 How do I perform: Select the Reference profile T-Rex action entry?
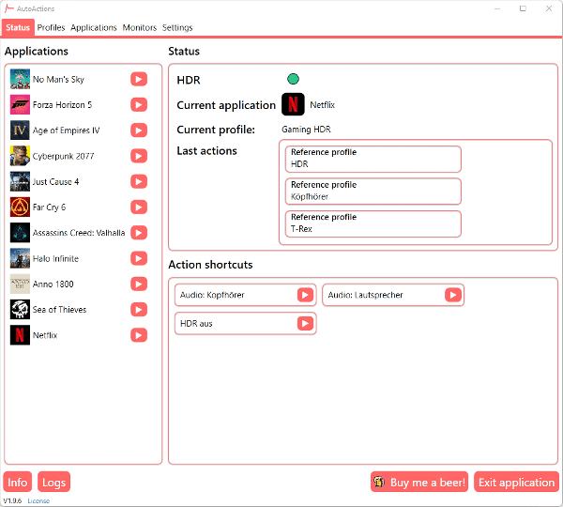(373, 223)
